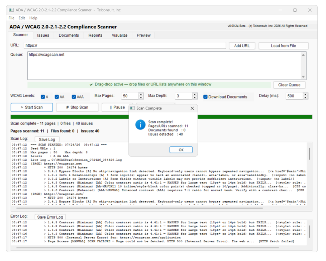The width and height of the screenshot is (326, 261).
Task: Increase the Max Depth value
Action: [195, 94]
